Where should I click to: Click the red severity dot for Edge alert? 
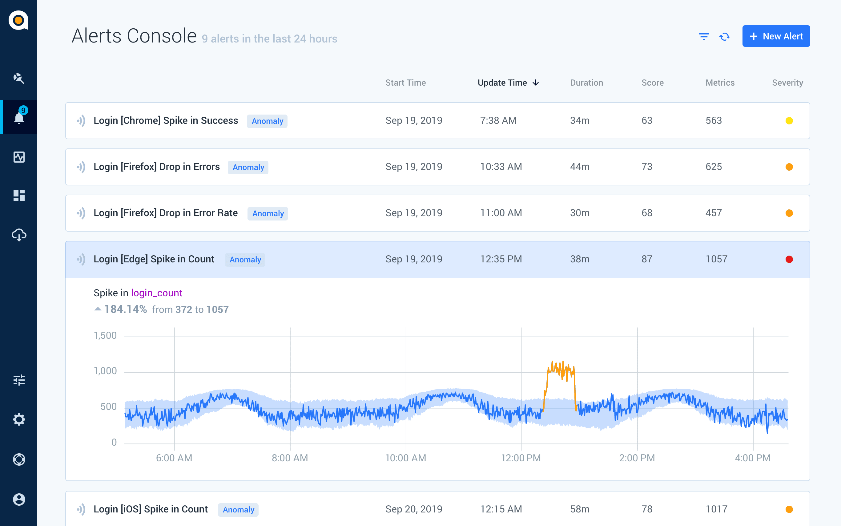click(x=789, y=259)
